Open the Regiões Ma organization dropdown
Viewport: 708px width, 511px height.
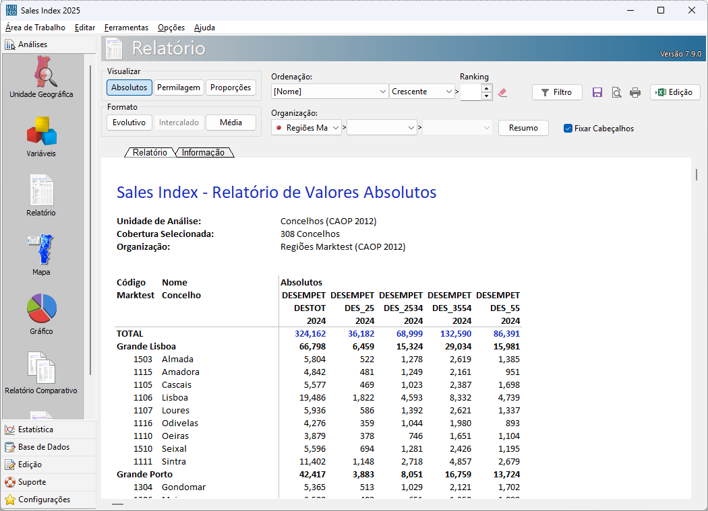pyautogui.click(x=307, y=127)
